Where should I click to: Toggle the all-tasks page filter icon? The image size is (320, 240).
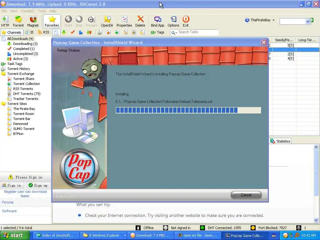tap(56, 32)
